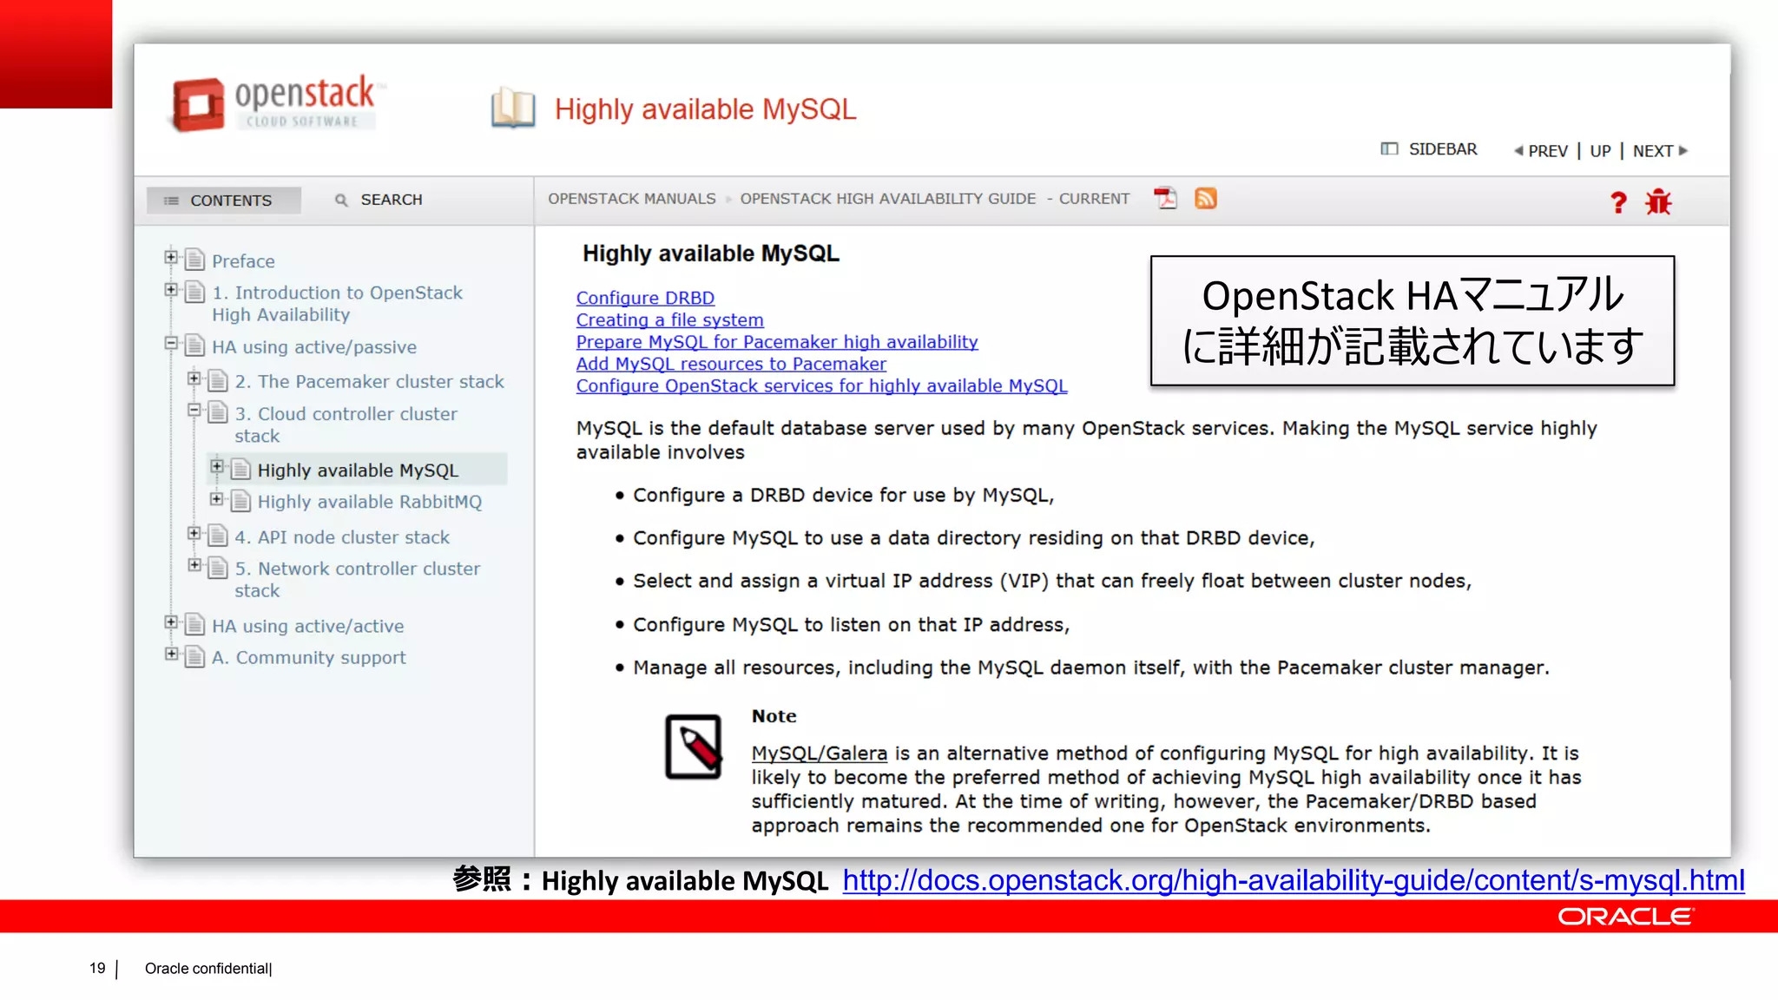Open Prepare MySQL for Pacemaker high availability
The width and height of the screenshot is (1778, 1000).
777,342
